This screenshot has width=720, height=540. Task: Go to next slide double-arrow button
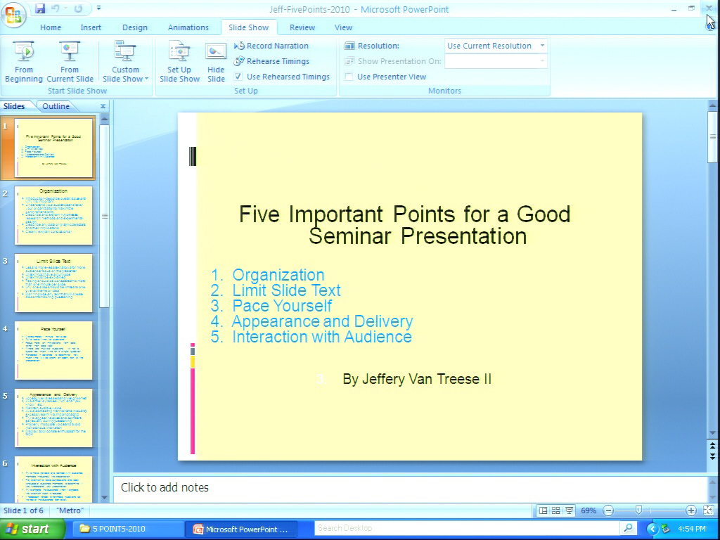(x=712, y=456)
